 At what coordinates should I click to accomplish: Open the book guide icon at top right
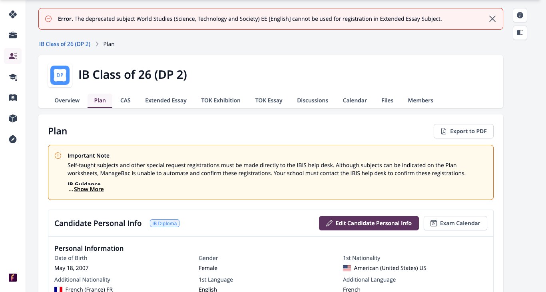pyautogui.click(x=520, y=33)
